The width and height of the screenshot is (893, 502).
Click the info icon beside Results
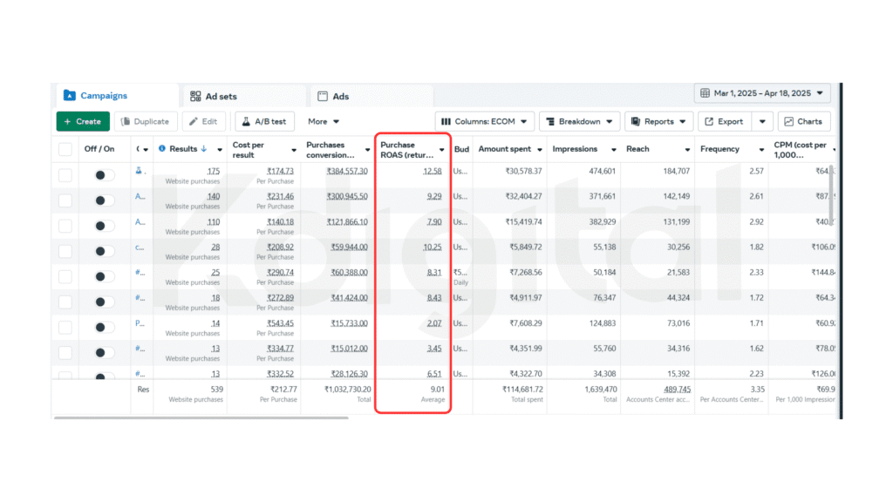(162, 149)
